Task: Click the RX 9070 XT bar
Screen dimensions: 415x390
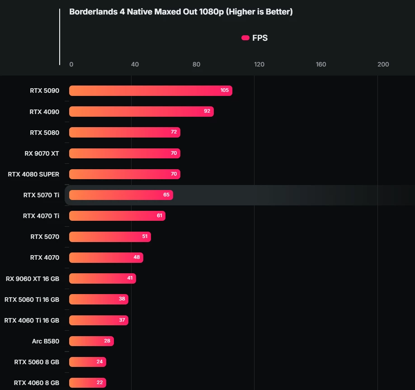Action: coord(125,153)
